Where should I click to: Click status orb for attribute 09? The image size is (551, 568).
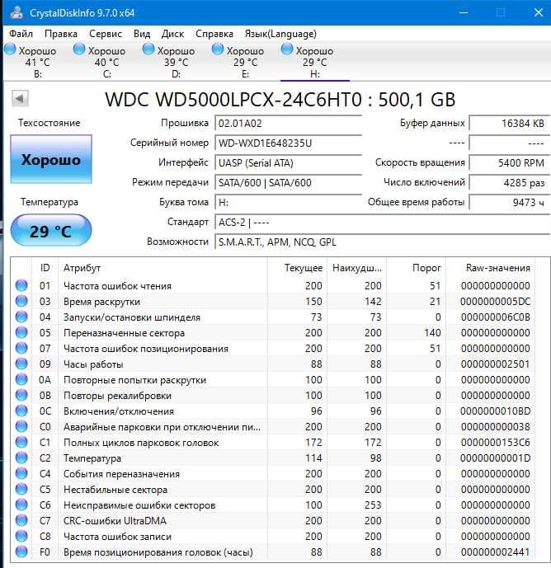point(21,364)
